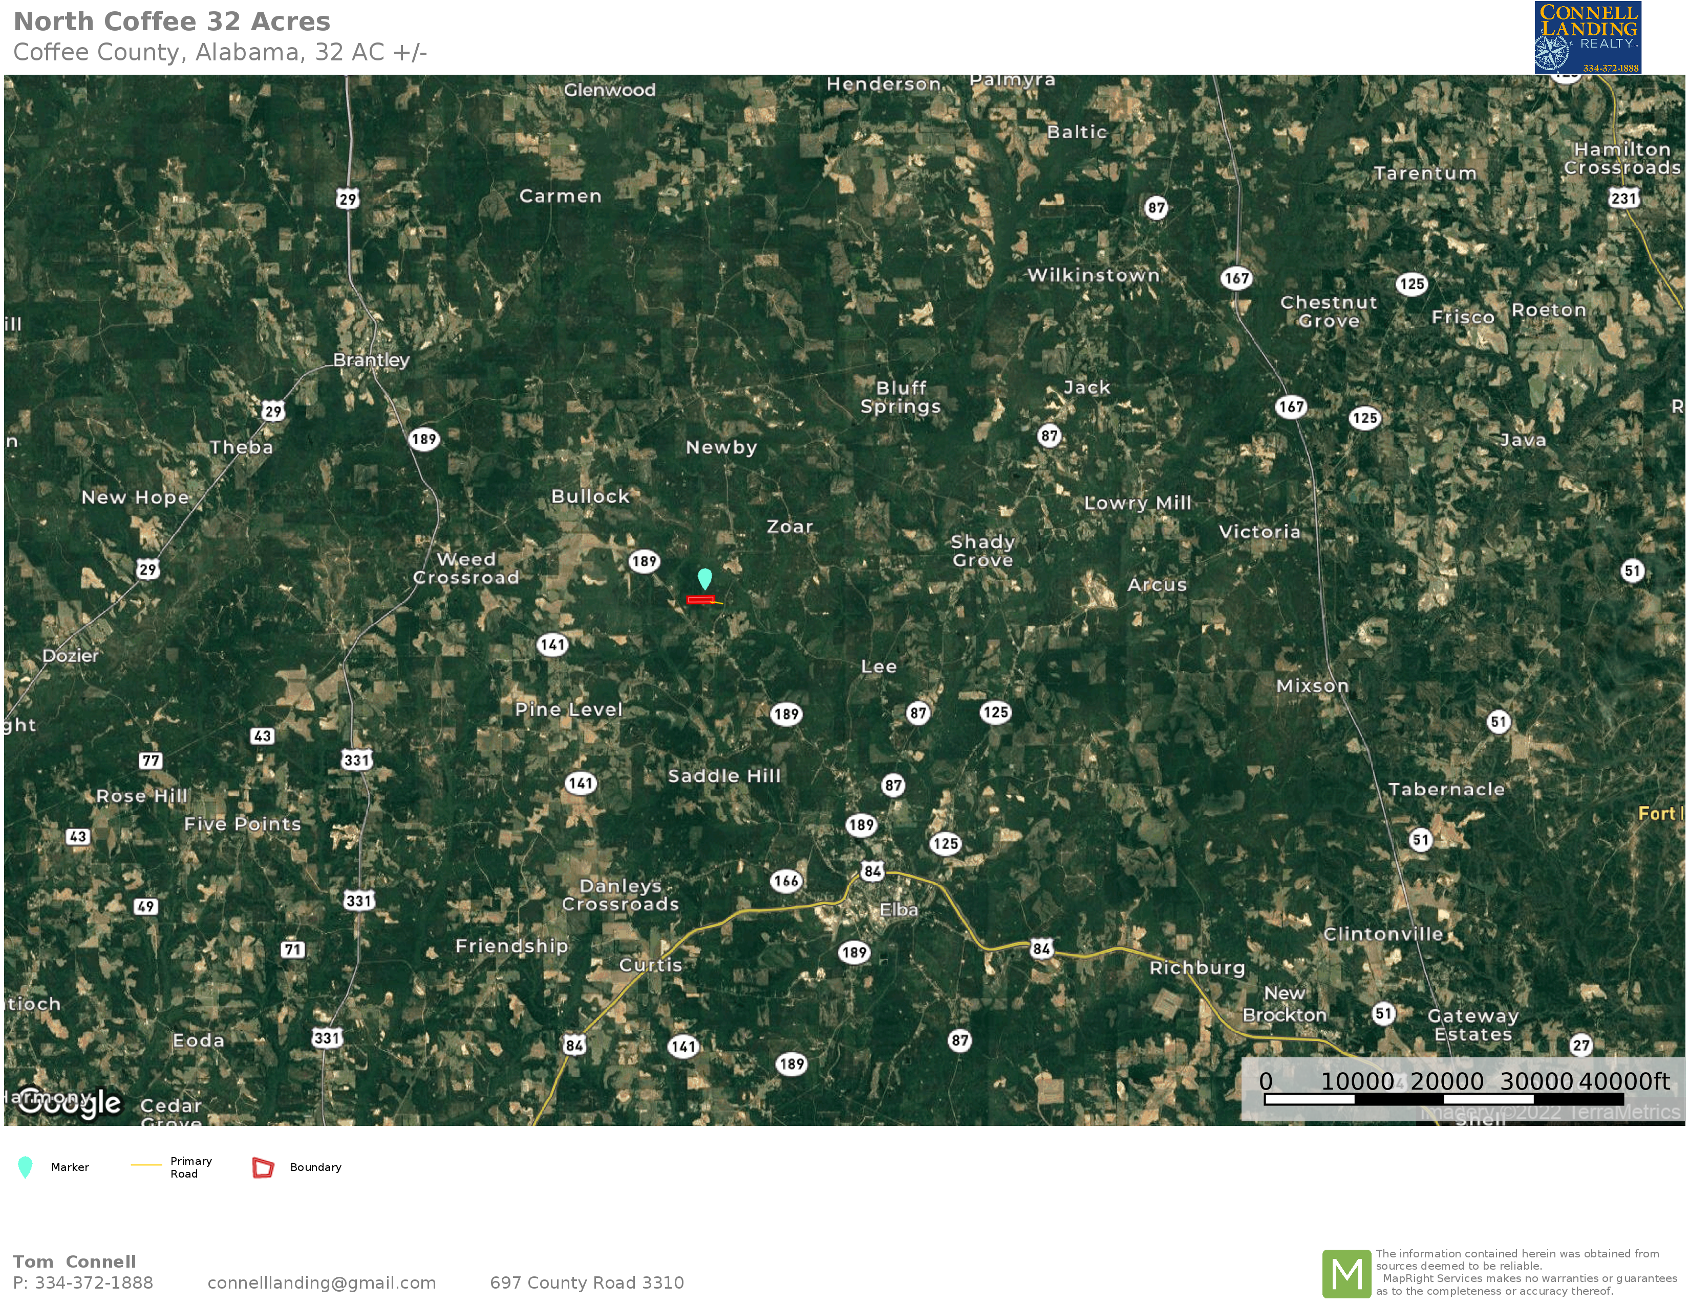The width and height of the screenshot is (1689, 1305).
Task: Click the Brantley town label
Action: [371, 360]
